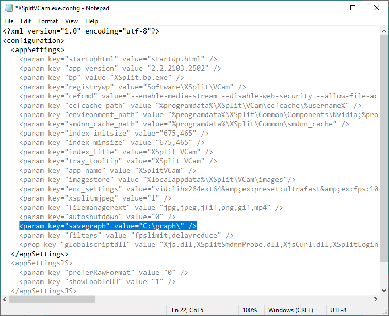This screenshot has height=316, width=389.
Task: Click the opening appSettings tag
Action: (38, 50)
